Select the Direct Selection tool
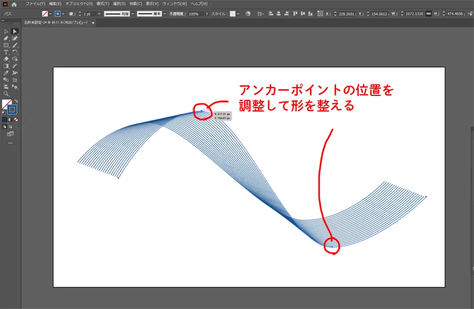This screenshot has height=309, width=474. 15,31
